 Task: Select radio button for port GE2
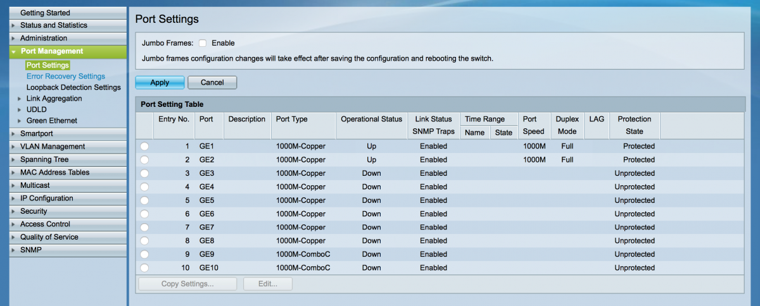tap(144, 160)
